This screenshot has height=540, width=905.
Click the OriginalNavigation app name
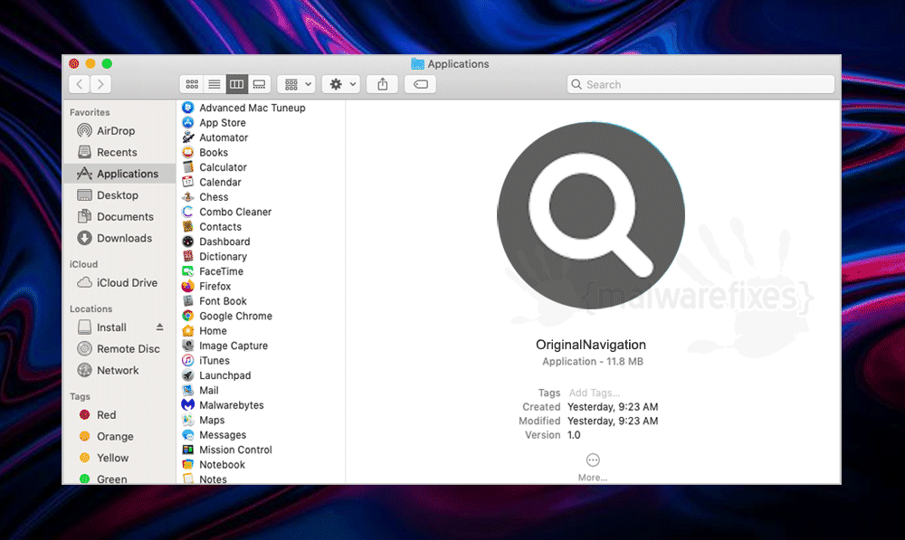point(590,345)
